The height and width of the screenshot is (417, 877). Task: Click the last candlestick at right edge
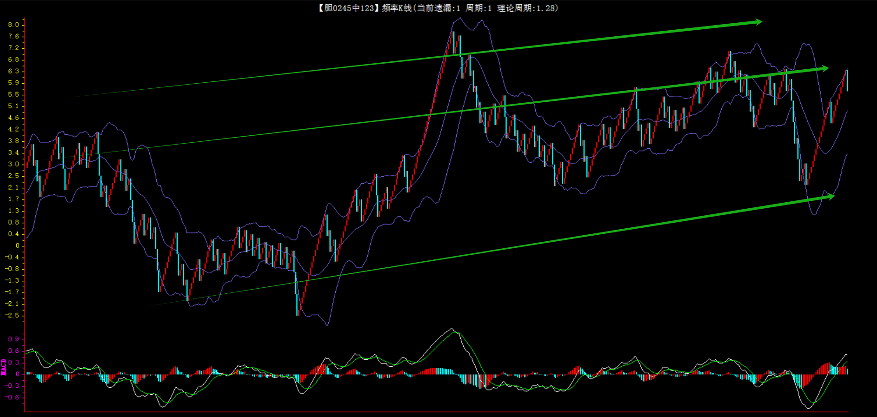pyautogui.click(x=847, y=80)
